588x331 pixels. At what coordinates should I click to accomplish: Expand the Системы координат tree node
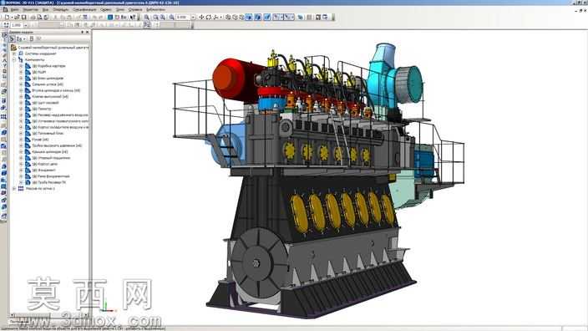pos(14,53)
